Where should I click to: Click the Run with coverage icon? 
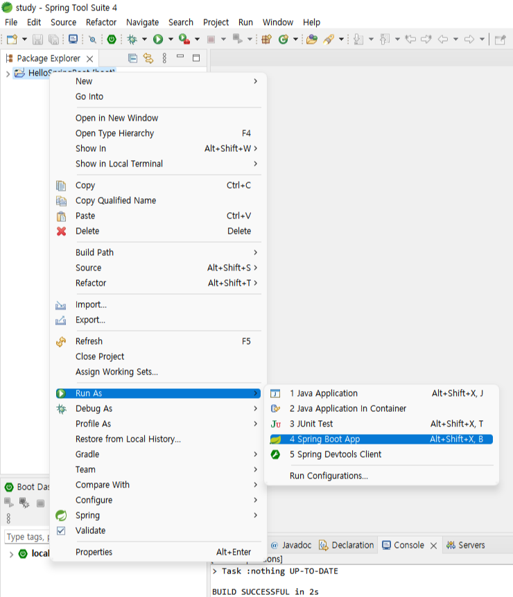coord(184,39)
